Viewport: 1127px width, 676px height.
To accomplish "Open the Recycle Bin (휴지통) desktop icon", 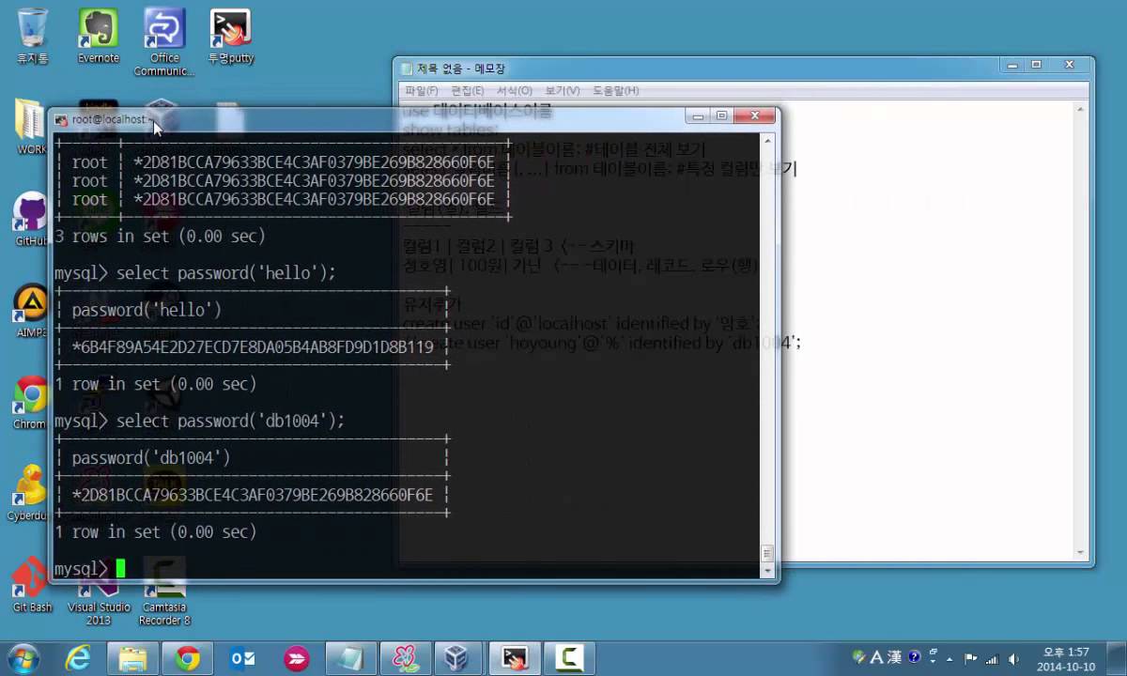I will tap(32, 36).
